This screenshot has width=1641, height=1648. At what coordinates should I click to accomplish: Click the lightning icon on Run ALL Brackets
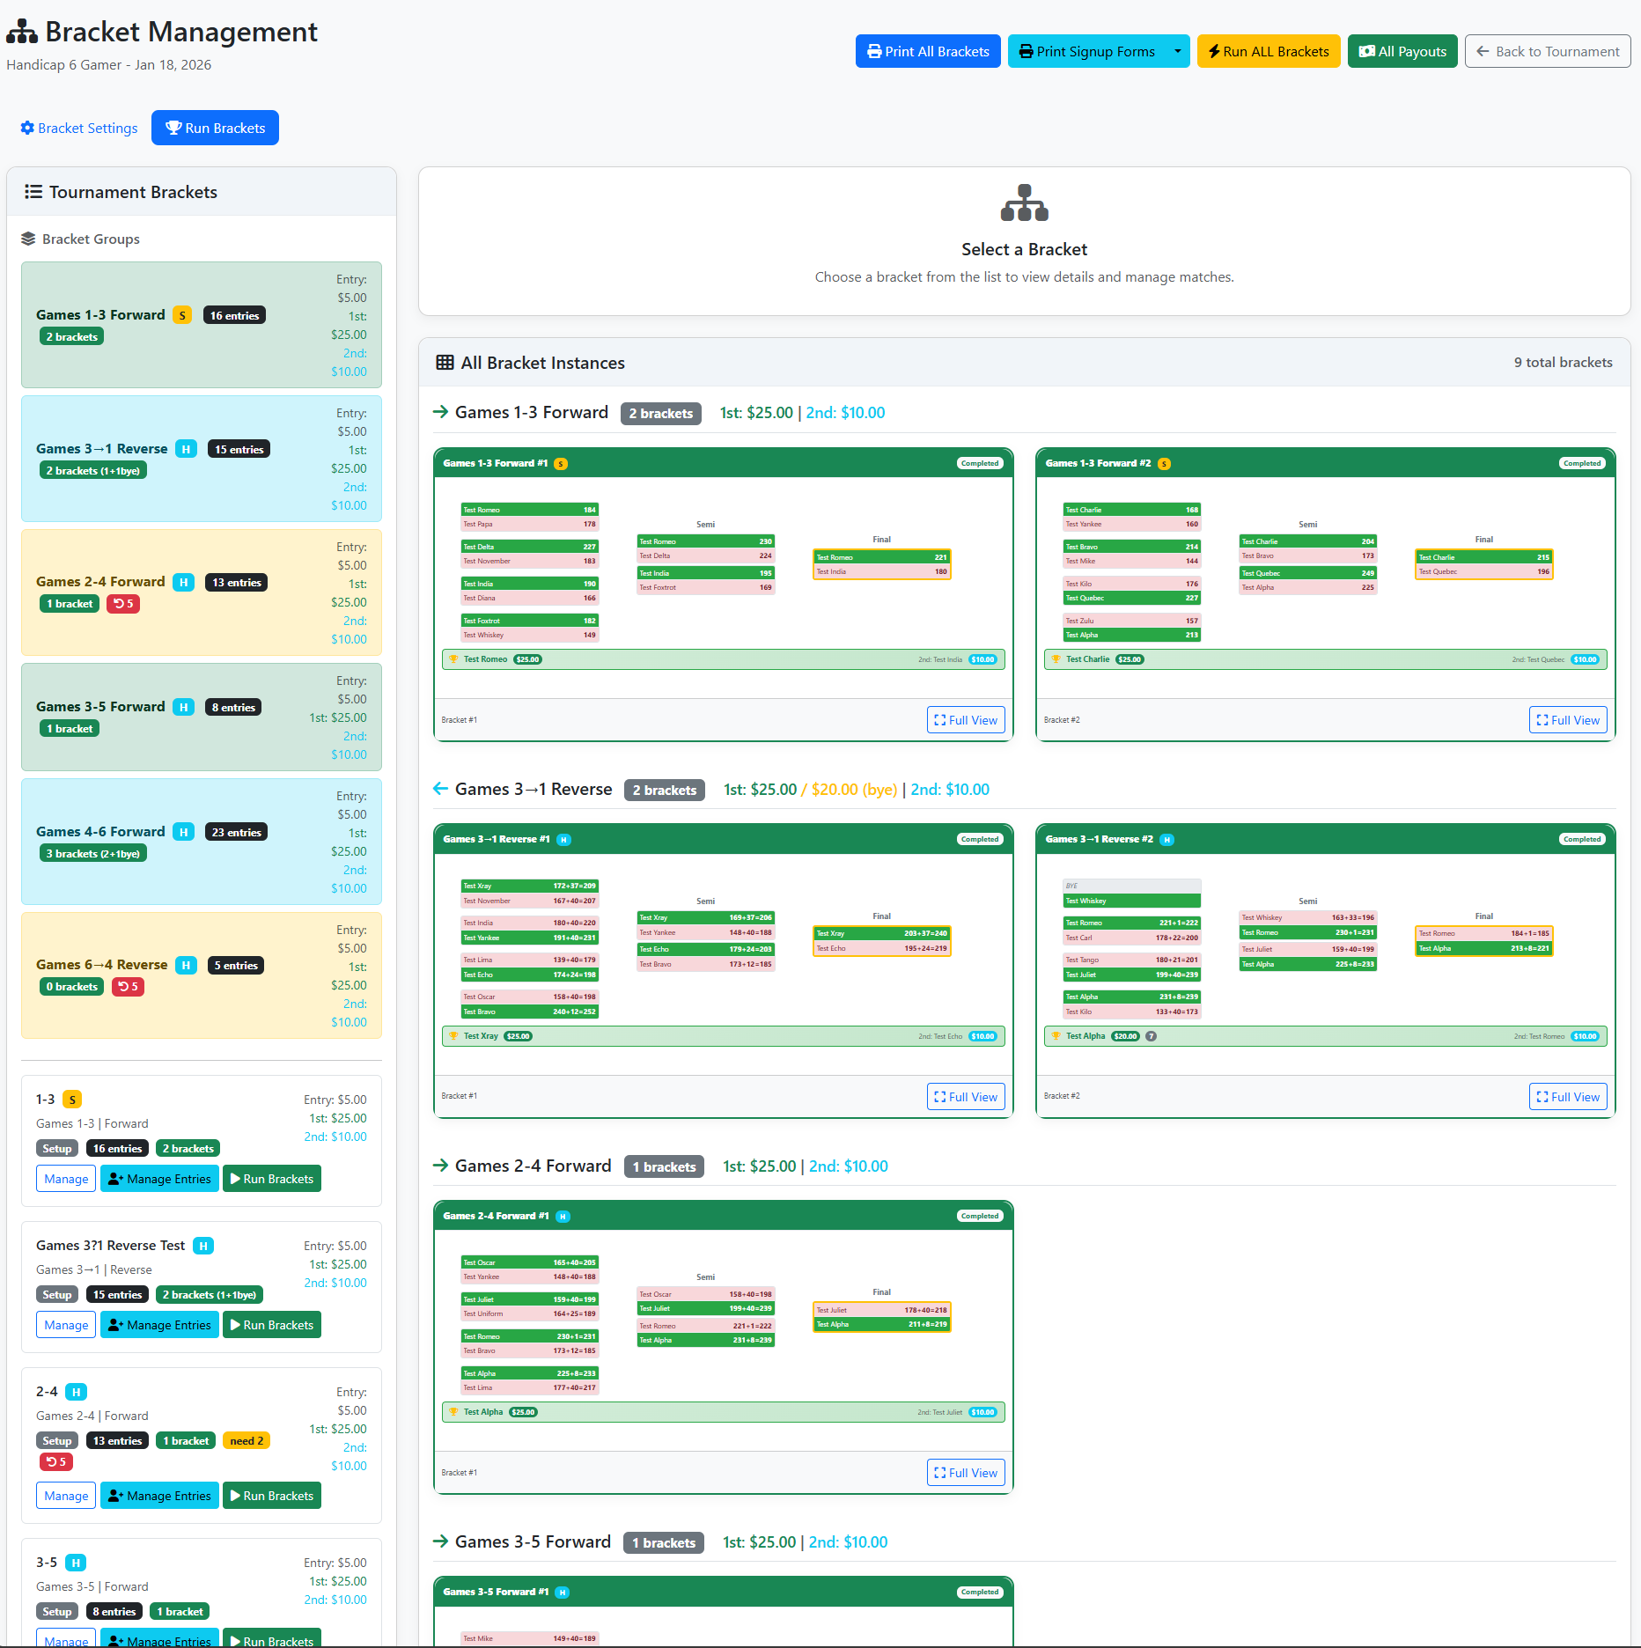(1214, 51)
